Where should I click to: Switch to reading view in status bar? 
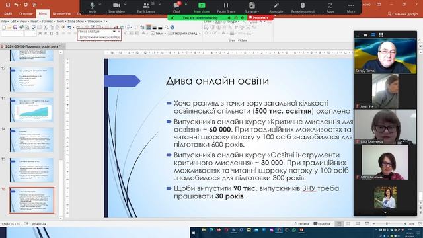pos(358,224)
